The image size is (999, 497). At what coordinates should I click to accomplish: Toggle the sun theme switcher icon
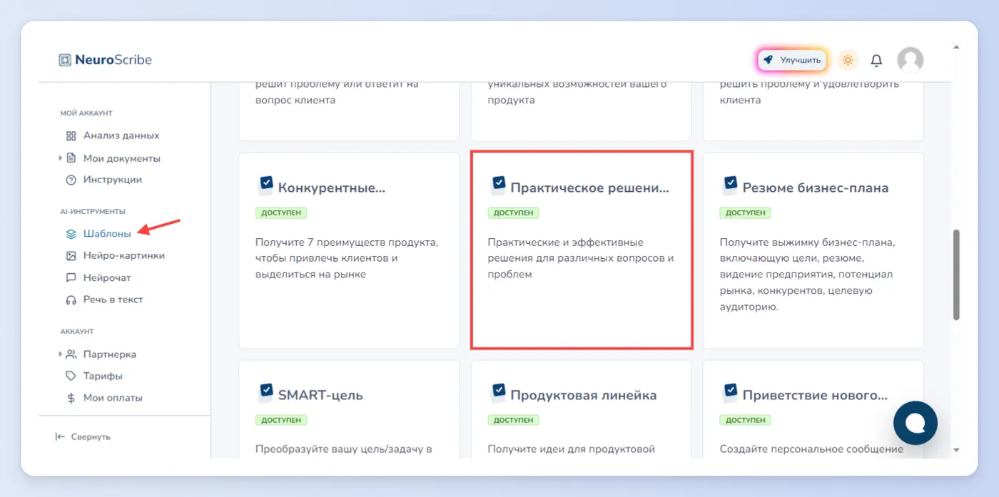pyautogui.click(x=848, y=60)
